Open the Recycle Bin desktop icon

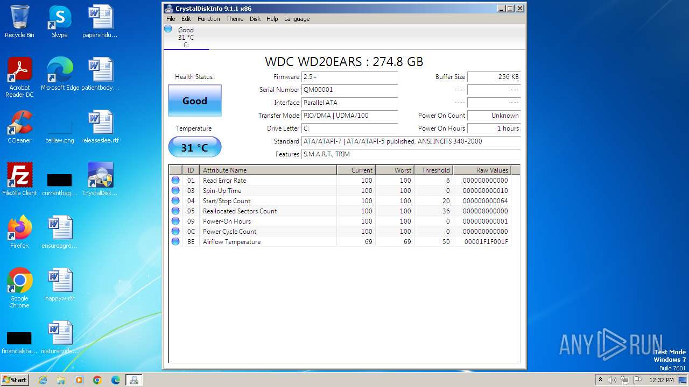click(x=19, y=21)
